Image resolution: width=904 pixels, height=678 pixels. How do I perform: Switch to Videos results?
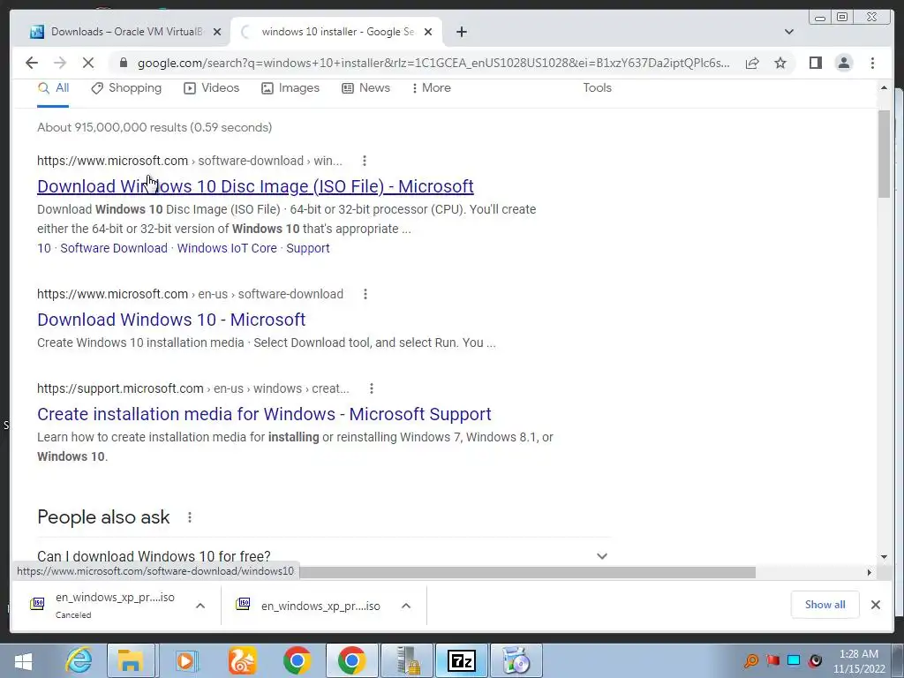point(212,88)
